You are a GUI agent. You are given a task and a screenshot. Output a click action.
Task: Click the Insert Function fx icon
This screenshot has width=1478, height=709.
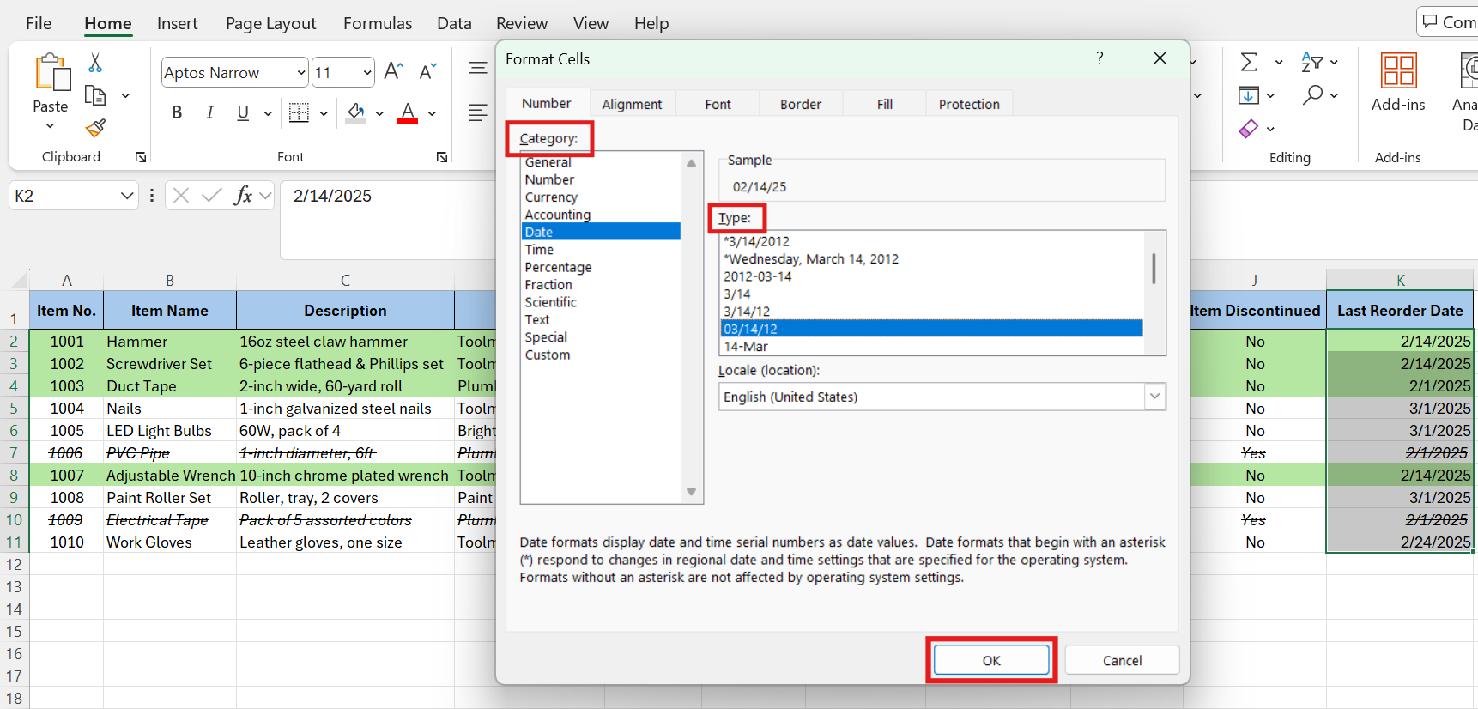243,196
